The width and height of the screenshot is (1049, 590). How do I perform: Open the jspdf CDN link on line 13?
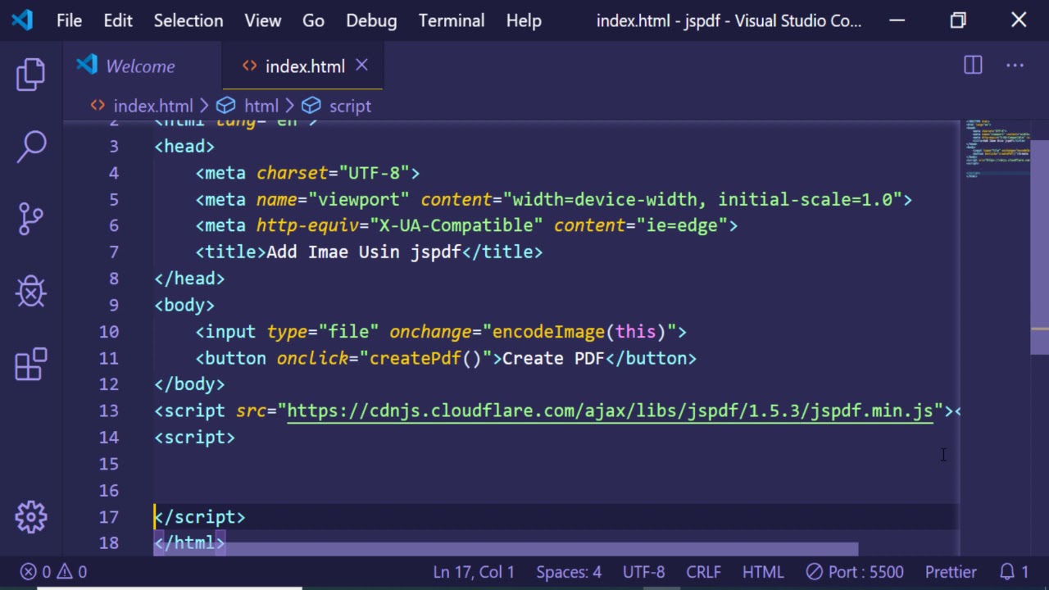[x=610, y=411]
